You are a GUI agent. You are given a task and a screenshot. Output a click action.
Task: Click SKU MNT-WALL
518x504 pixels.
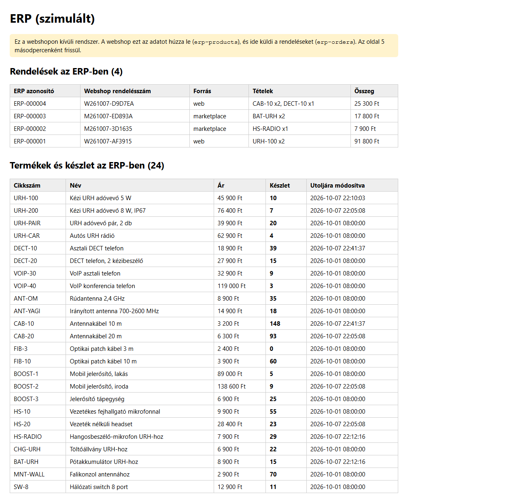pos(29,474)
